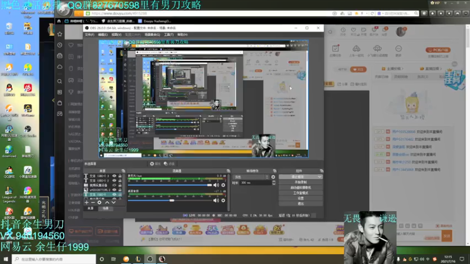Open the Windows Start menu

click(6, 259)
